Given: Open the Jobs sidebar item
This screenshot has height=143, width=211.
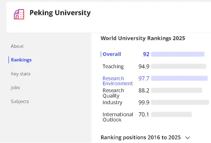Looking at the screenshot, I should pyautogui.click(x=15, y=87).
